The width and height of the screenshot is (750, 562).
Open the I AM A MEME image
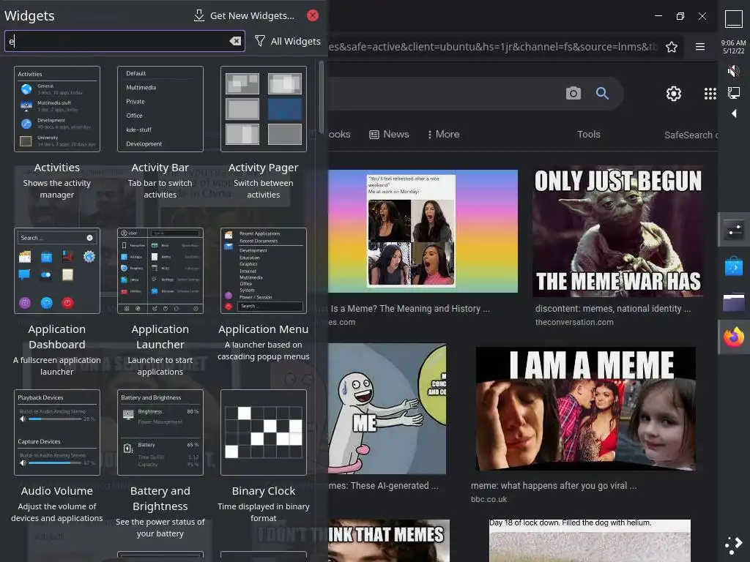pyautogui.click(x=586, y=409)
